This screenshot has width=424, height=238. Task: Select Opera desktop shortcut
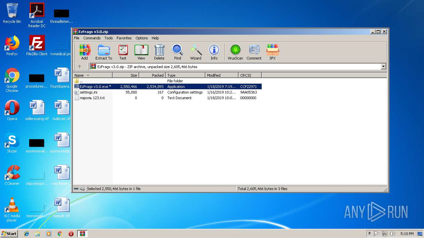[x=12, y=110]
